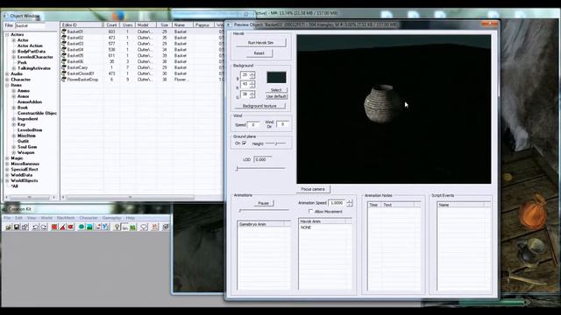Open the World menu in Creation Kit
The image size is (561, 315).
tap(46, 218)
